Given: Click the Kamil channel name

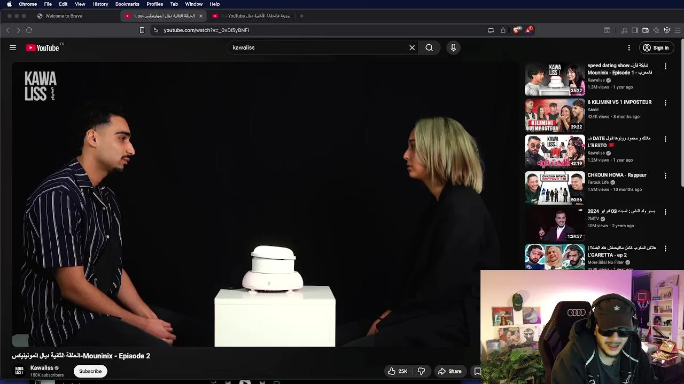Looking at the screenshot, I should 593,109.
